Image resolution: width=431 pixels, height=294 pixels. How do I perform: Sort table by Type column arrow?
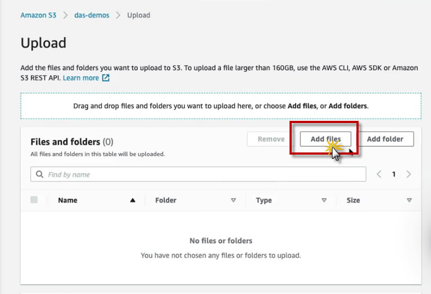(x=324, y=200)
